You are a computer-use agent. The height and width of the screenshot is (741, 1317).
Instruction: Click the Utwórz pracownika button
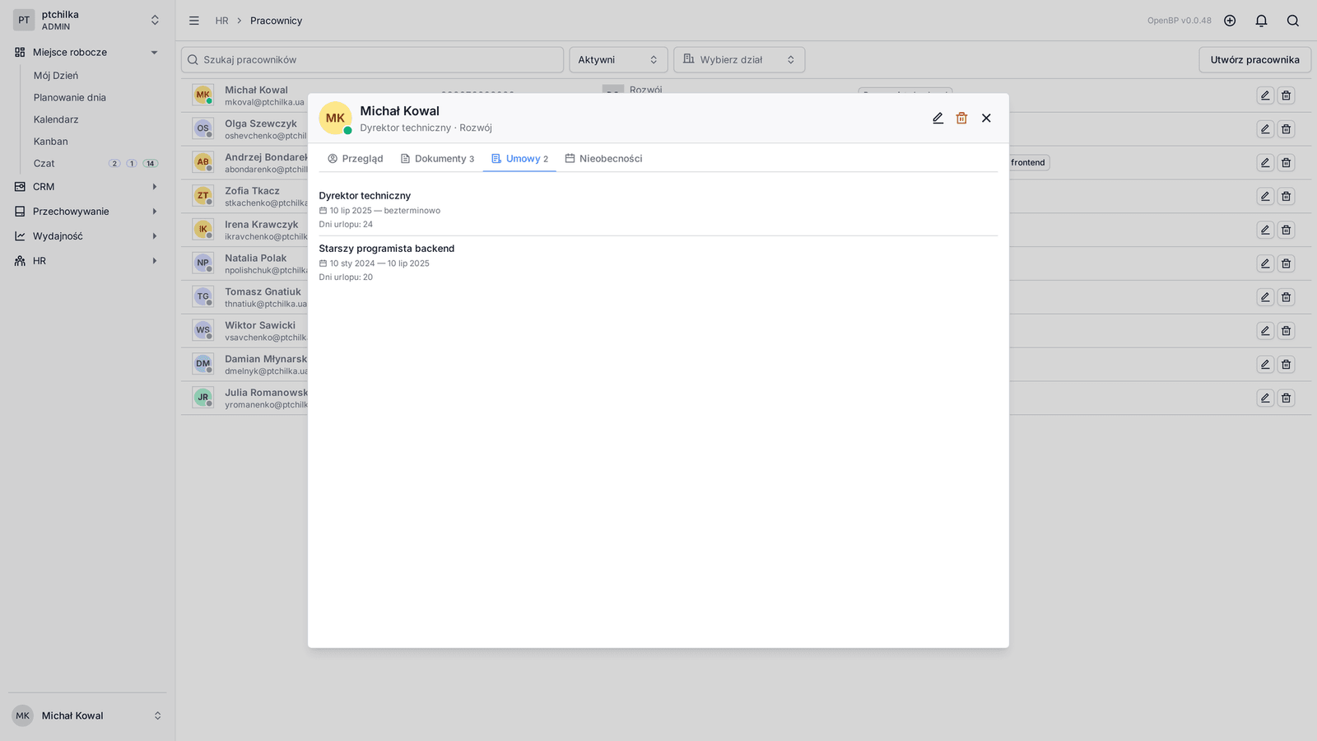1254,60
